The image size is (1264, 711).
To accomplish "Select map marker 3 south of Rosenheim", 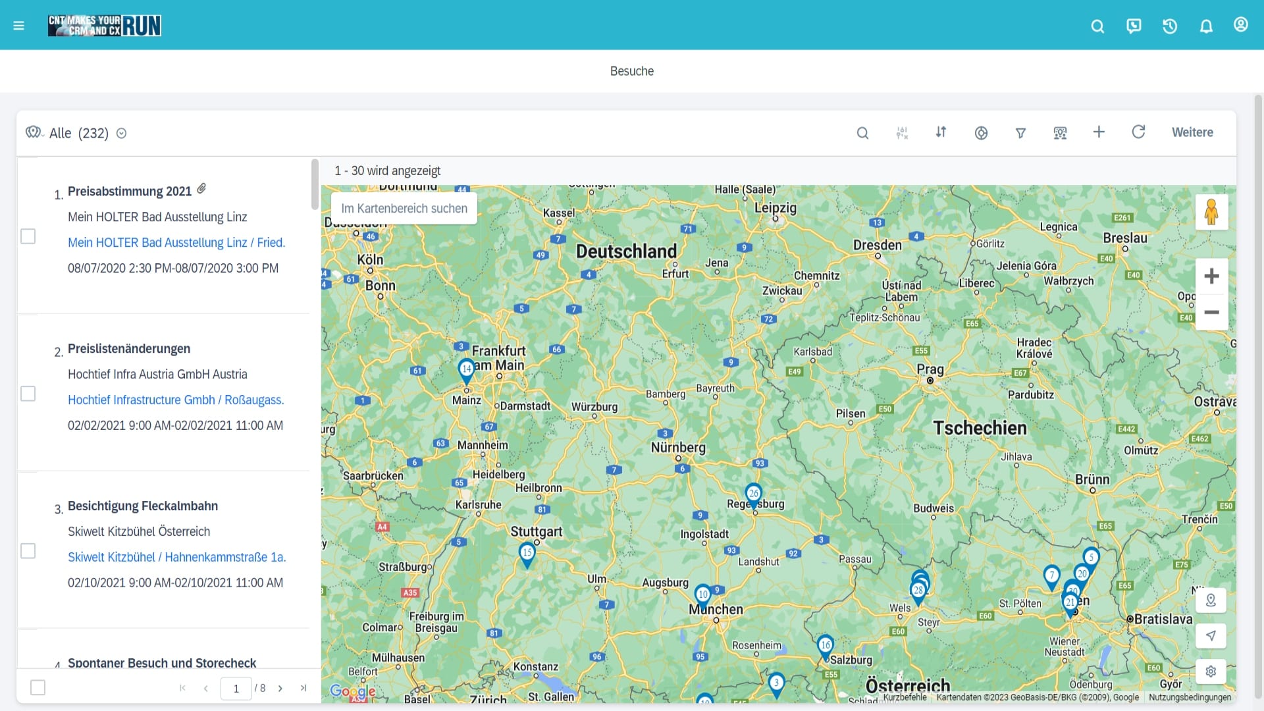I will [x=776, y=685].
